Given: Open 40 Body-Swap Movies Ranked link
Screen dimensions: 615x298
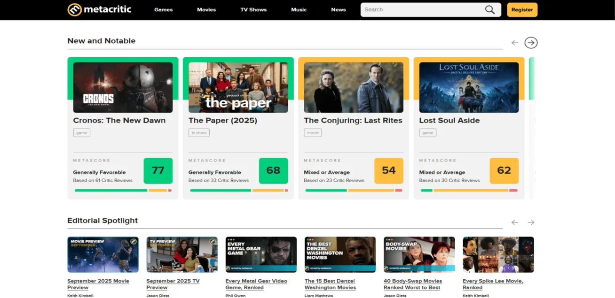Looking at the screenshot, I should click(x=413, y=284).
